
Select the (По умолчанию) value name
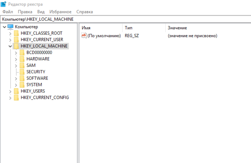pyautogui.click(x=104, y=35)
